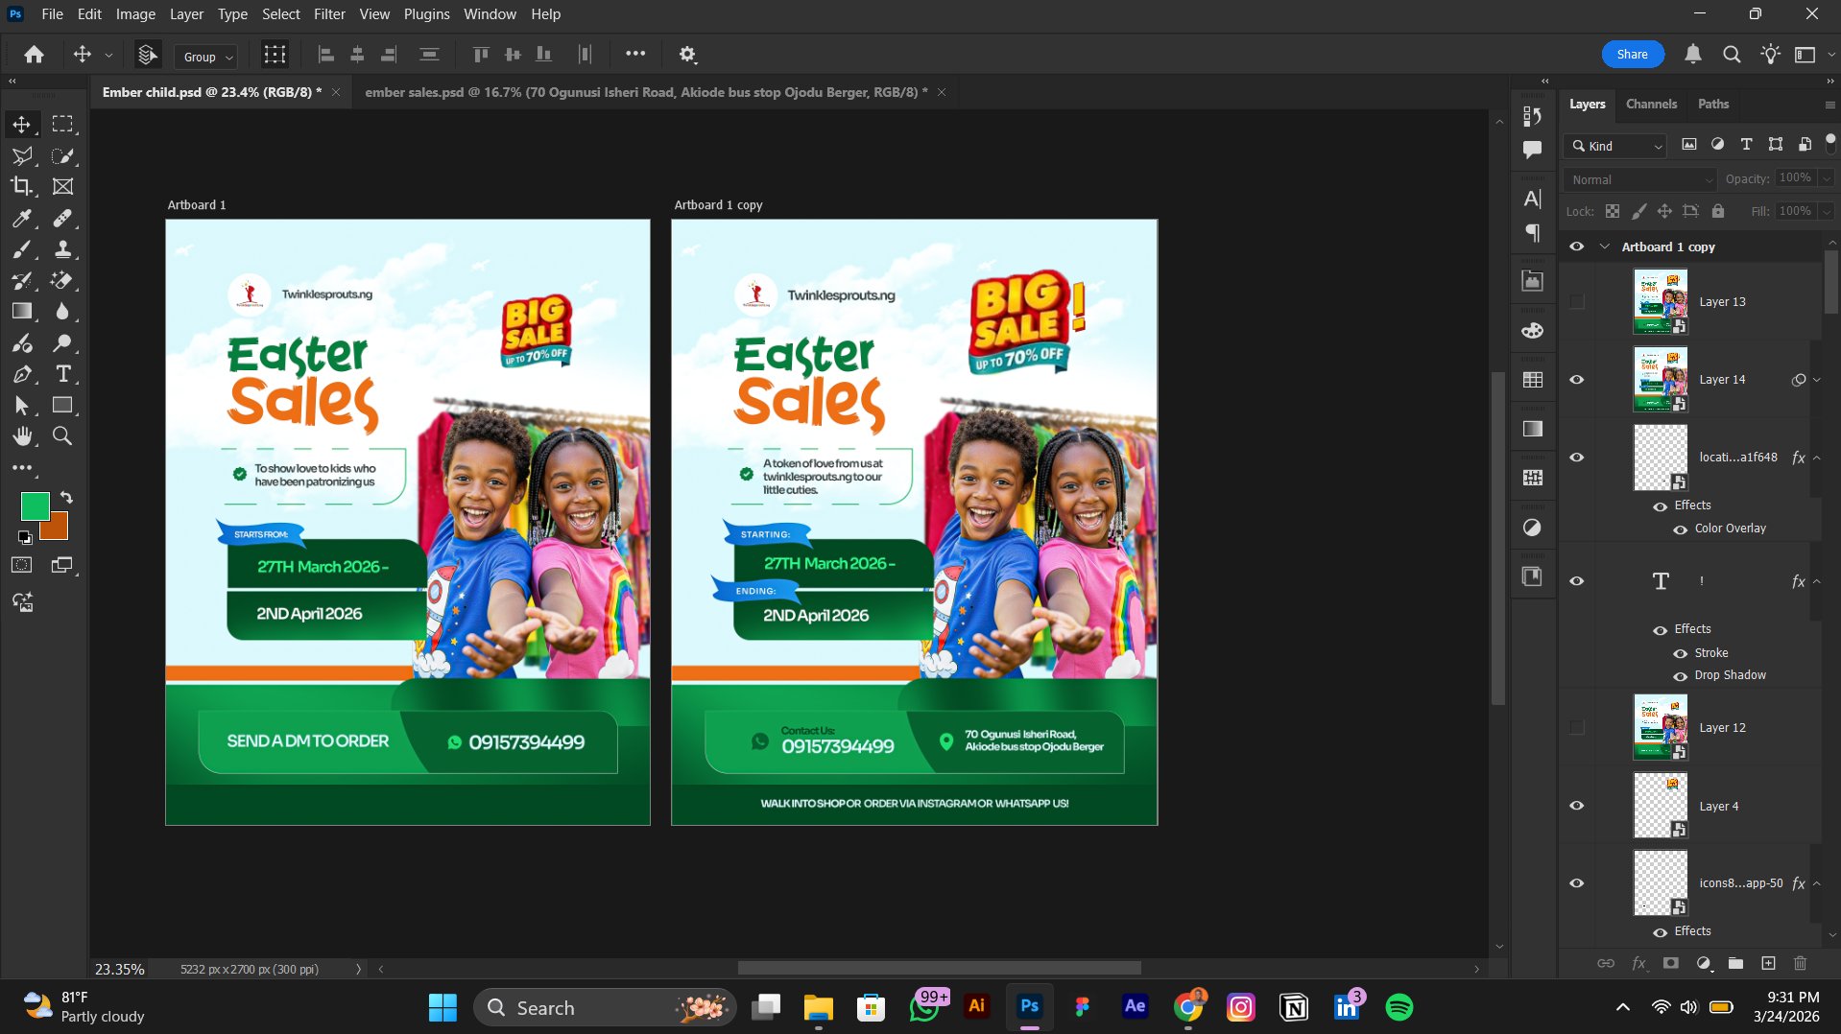Select the Crop tool
Screen dimensions: 1841x1034
[x=21, y=186]
